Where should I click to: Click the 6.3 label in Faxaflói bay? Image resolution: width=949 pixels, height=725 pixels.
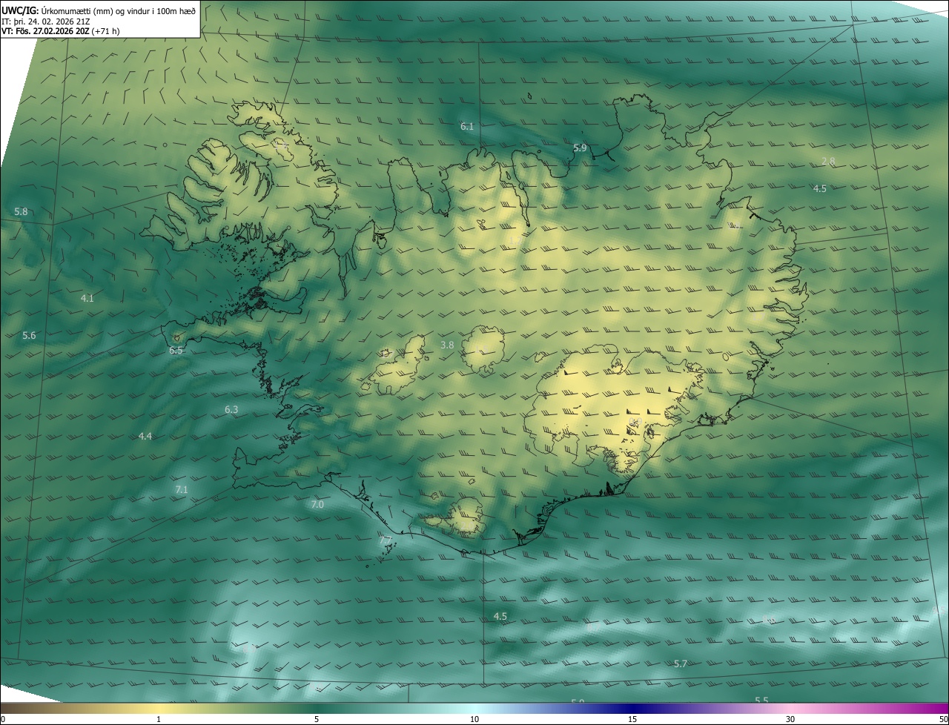click(231, 410)
